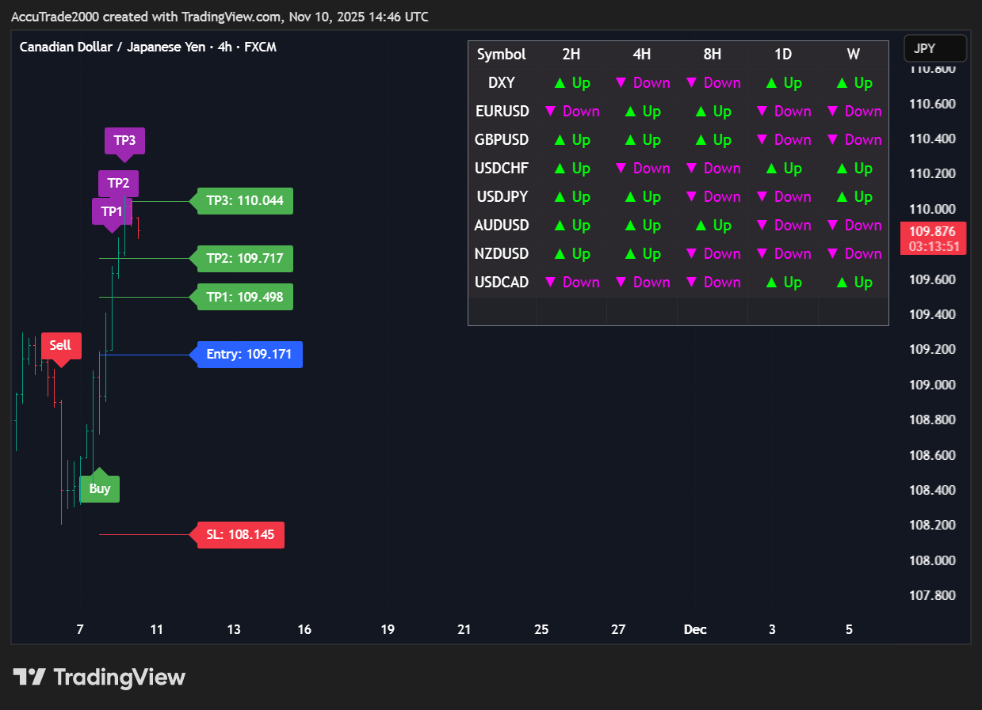
Task: Click the blue Entry: 109.171 label
Action: coord(249,355)
